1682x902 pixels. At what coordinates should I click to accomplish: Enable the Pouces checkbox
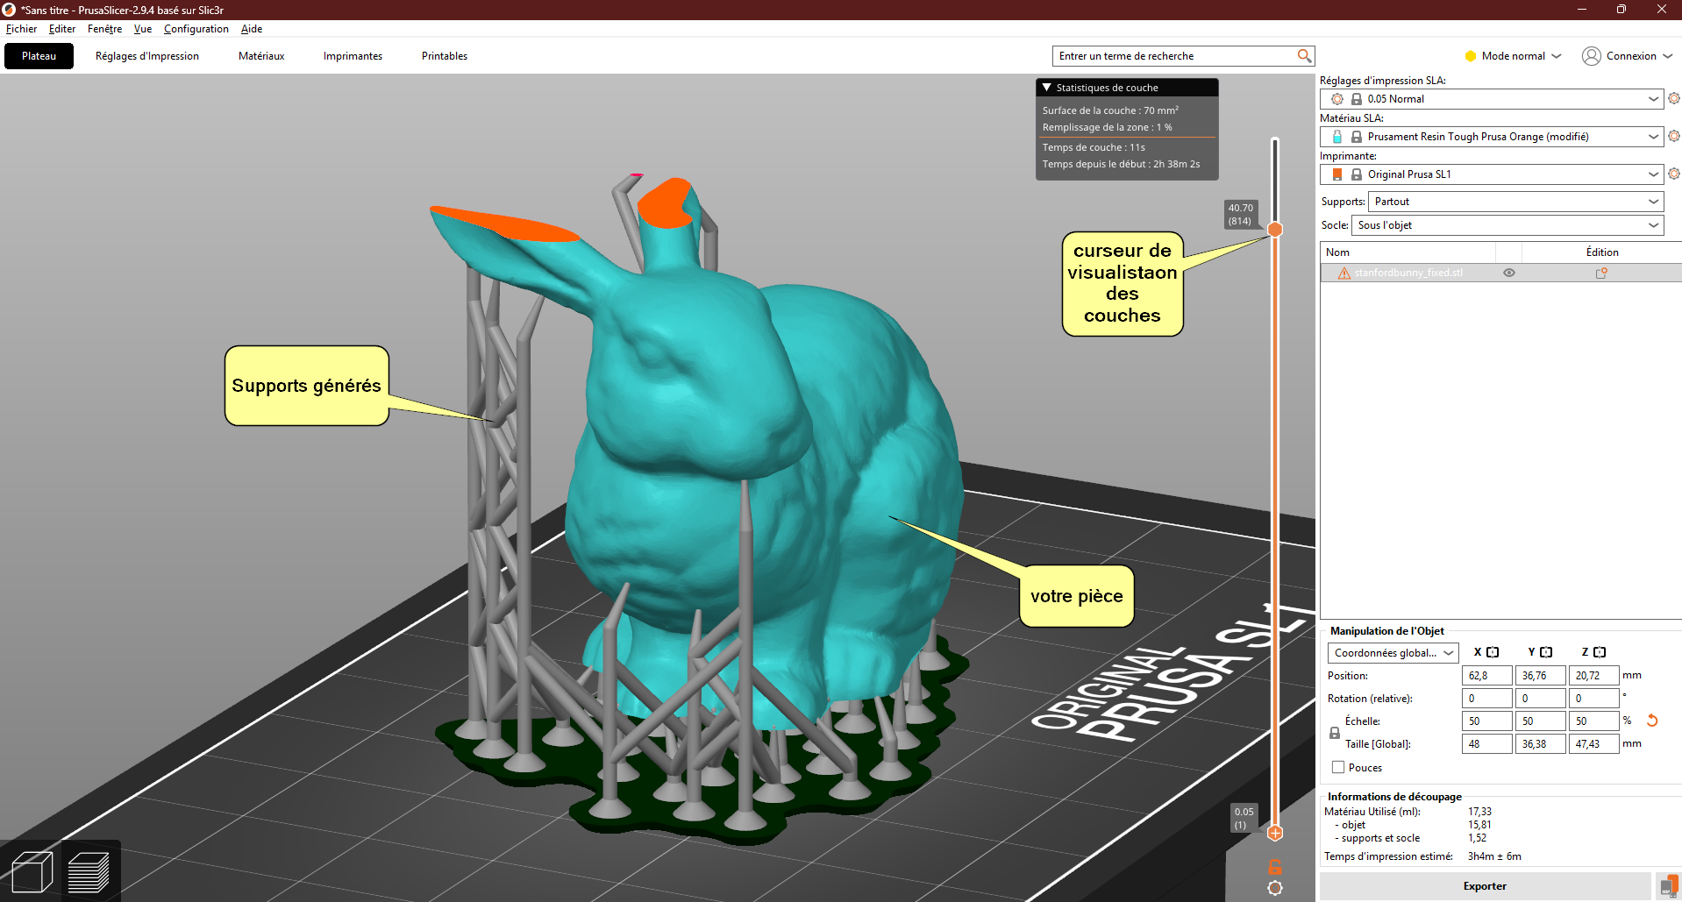pyautogui.click(x=1338, y=767)
